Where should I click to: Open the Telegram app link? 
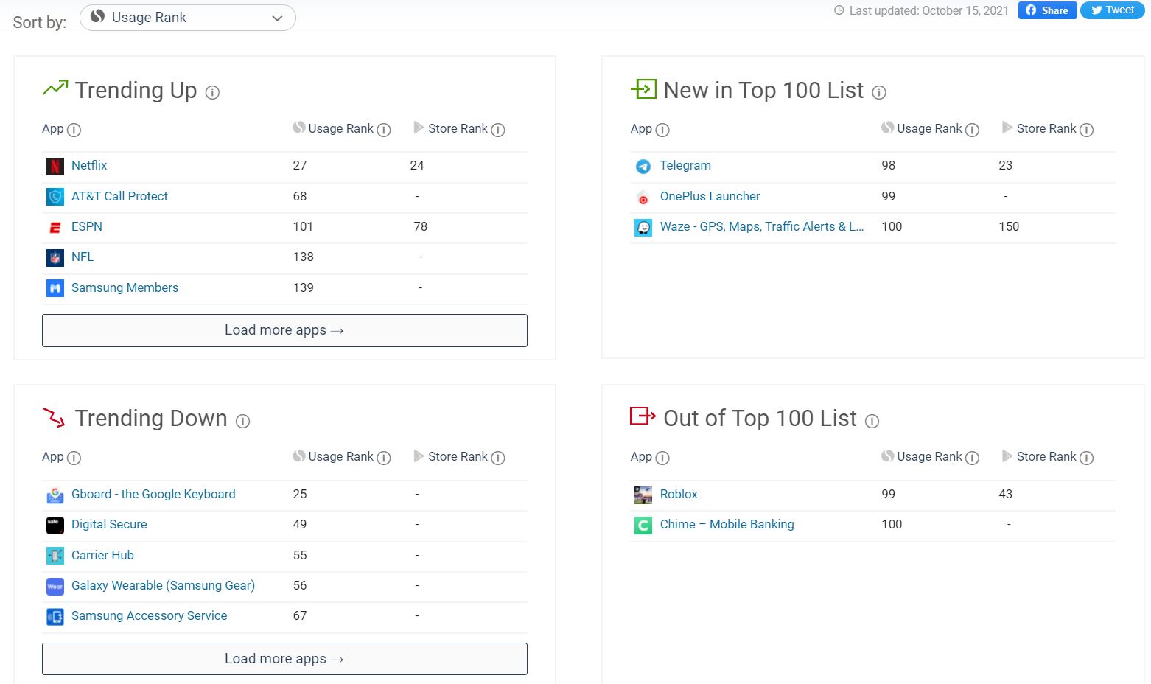click(685, 165)
